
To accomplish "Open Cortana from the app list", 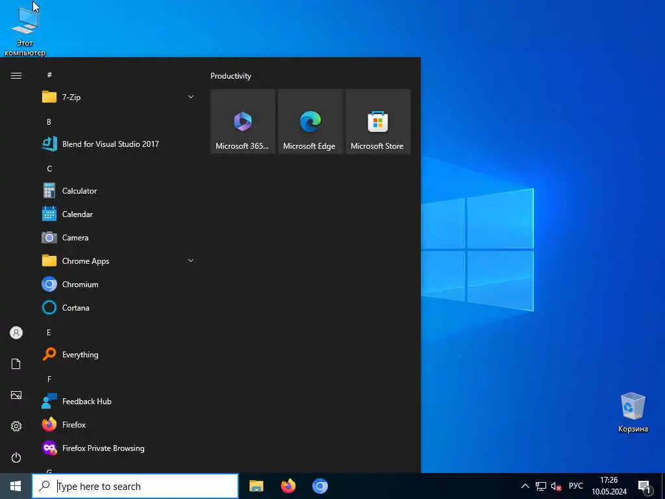I will [x=118, y=307].
